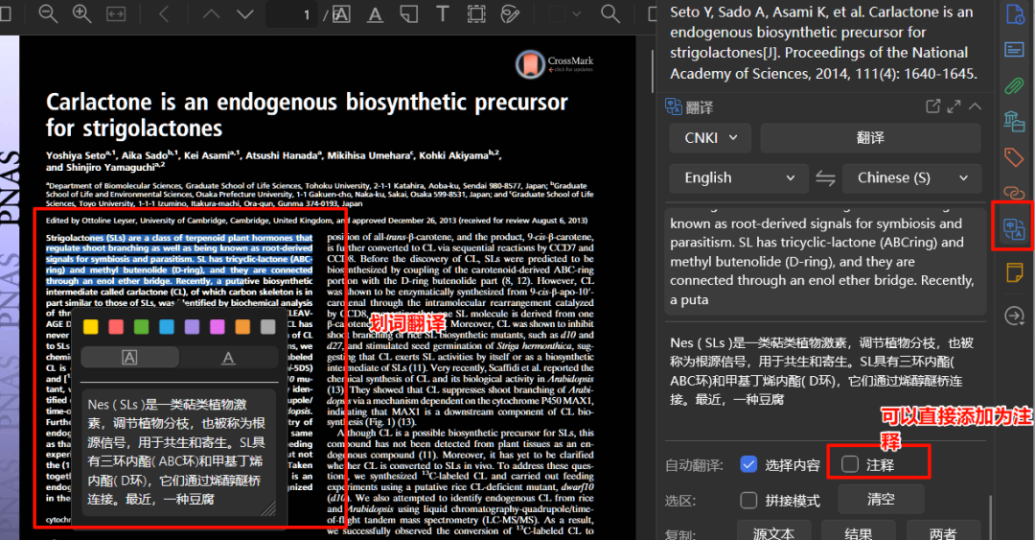Pick the magenta highlight color swatch
Screen dimensions: 1035x540
(x=218, y=326)
